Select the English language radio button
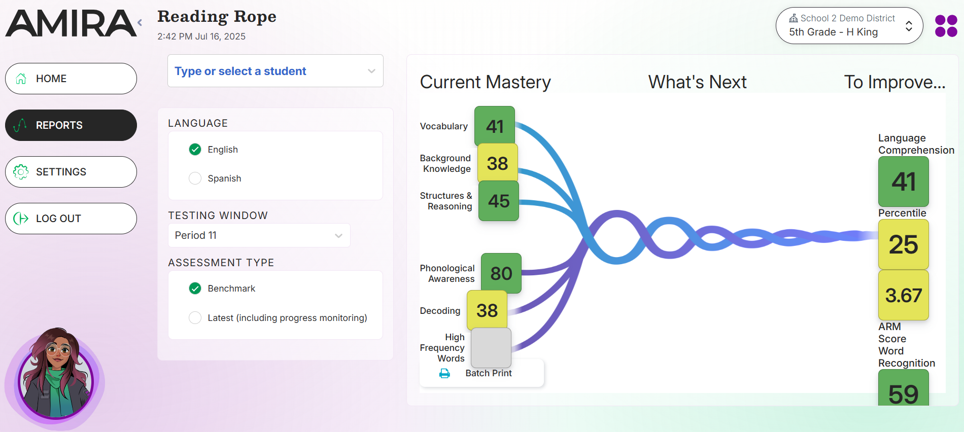964x432 pixels. click(x=195, y=149)
